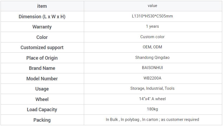
Task: Click the "Model Number" label
Action: coord(42,78)
